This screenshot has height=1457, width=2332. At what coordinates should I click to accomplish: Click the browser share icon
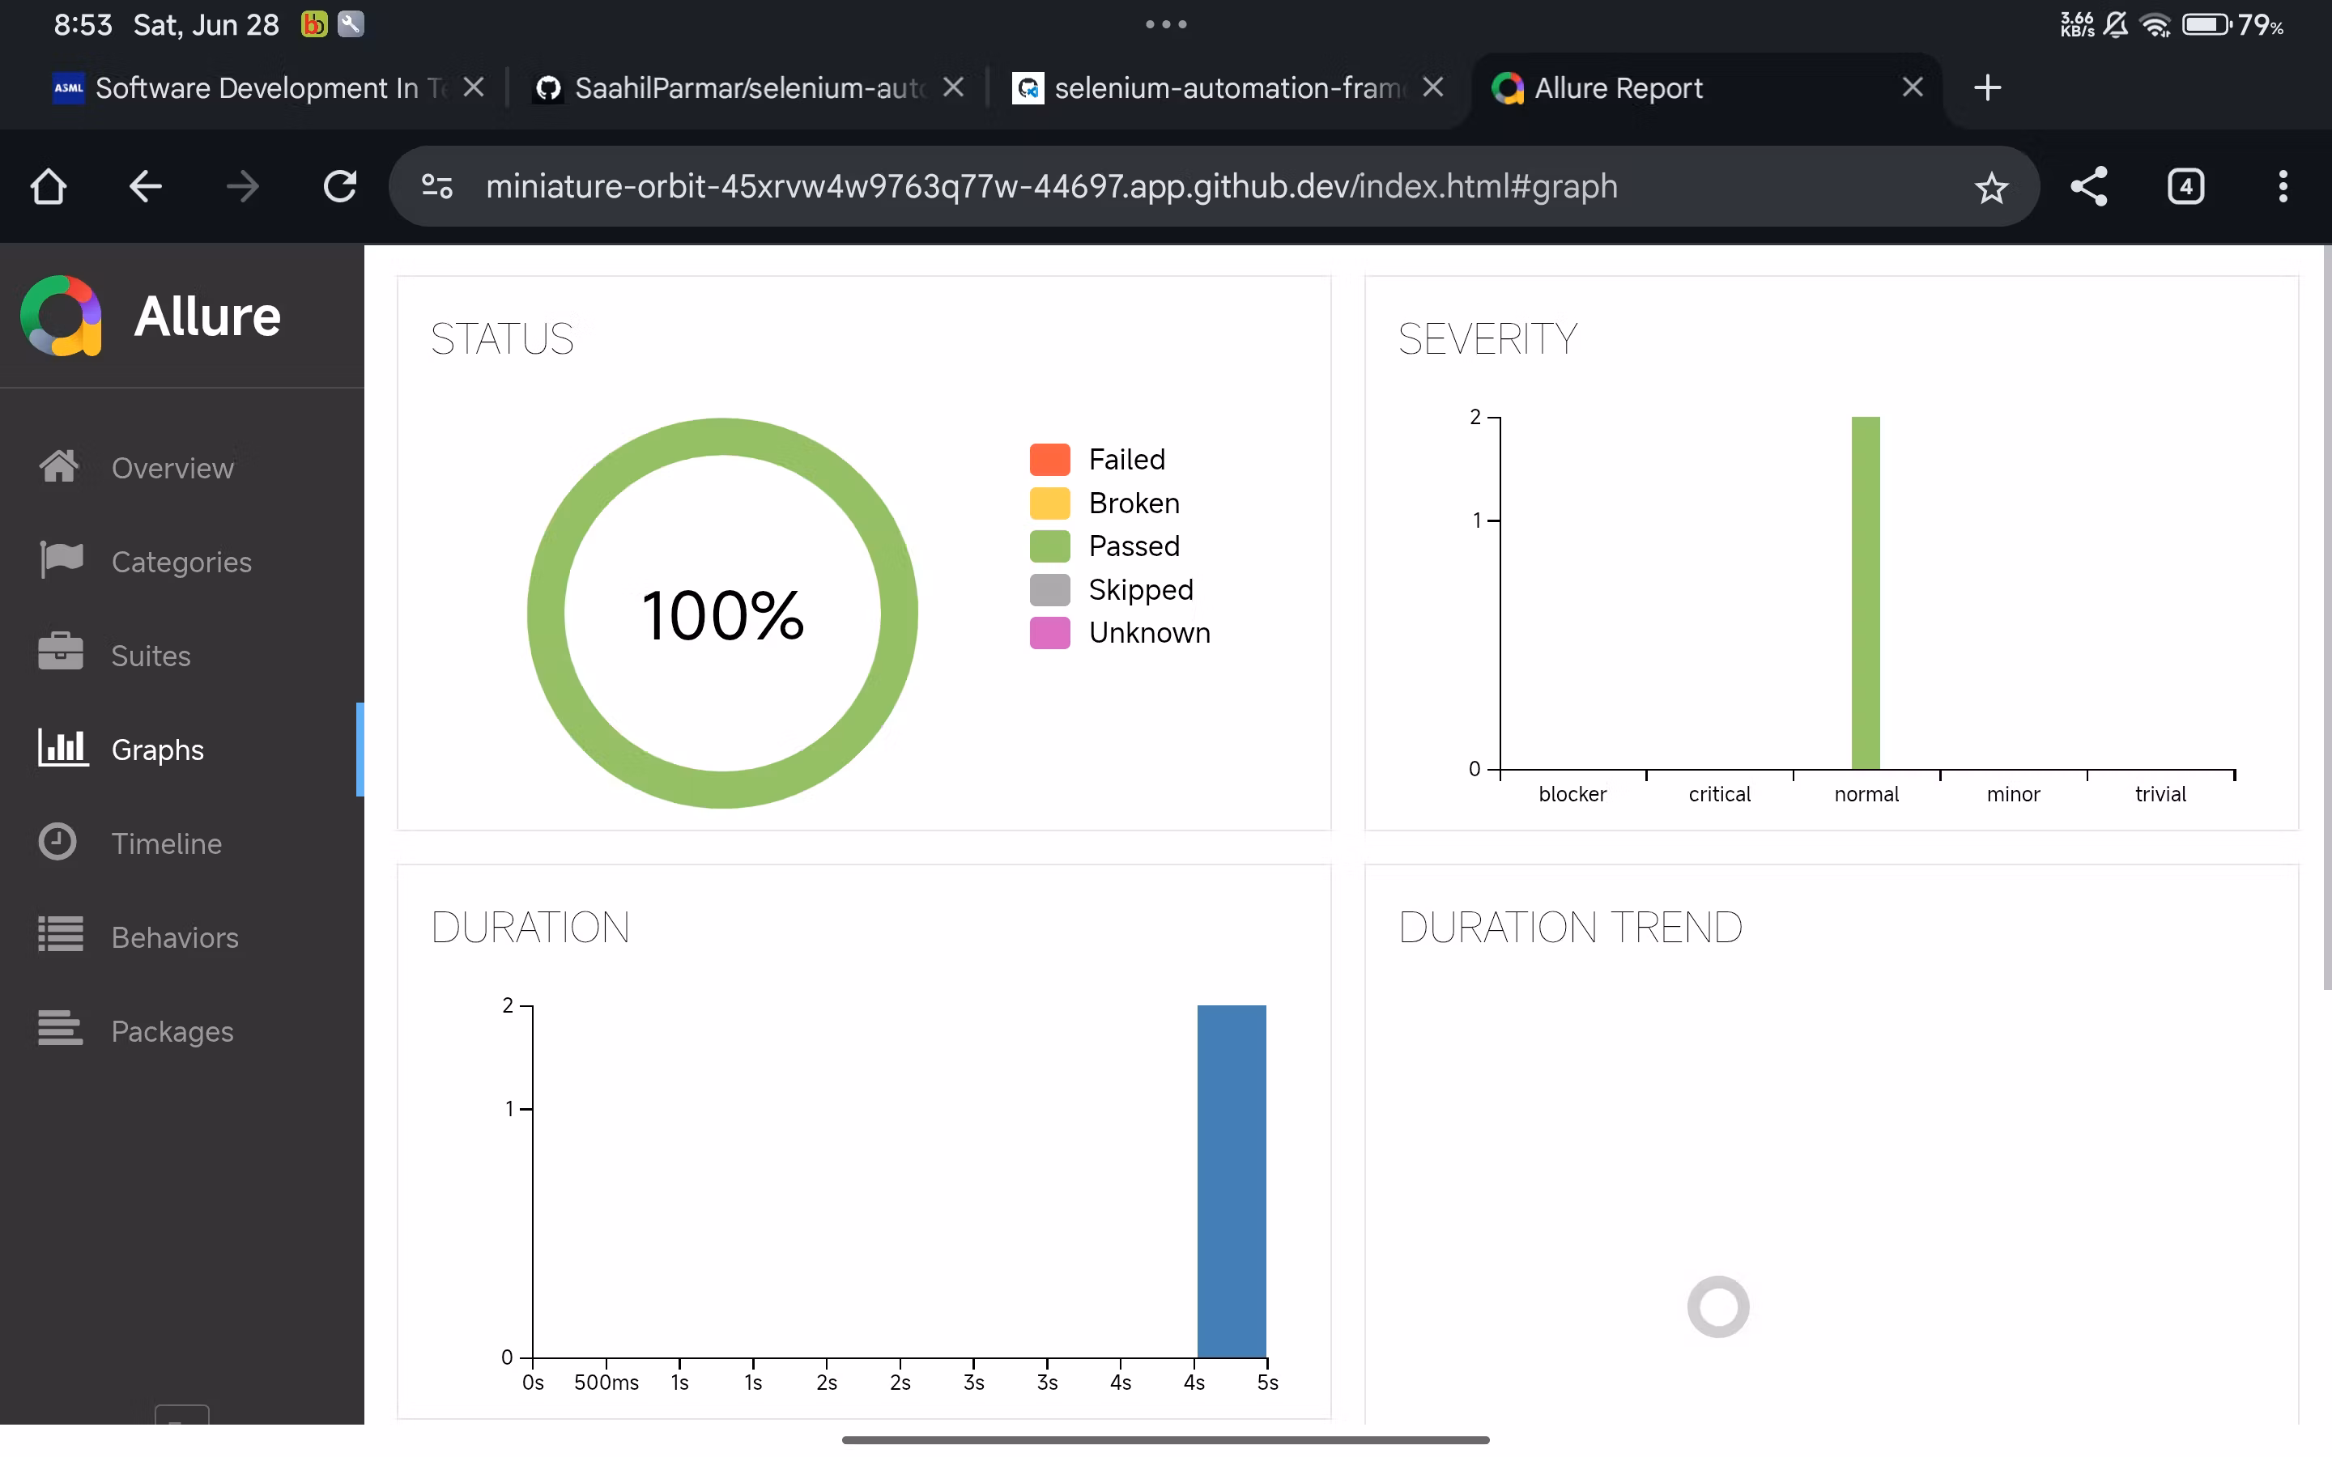(x=2088, y=187)
